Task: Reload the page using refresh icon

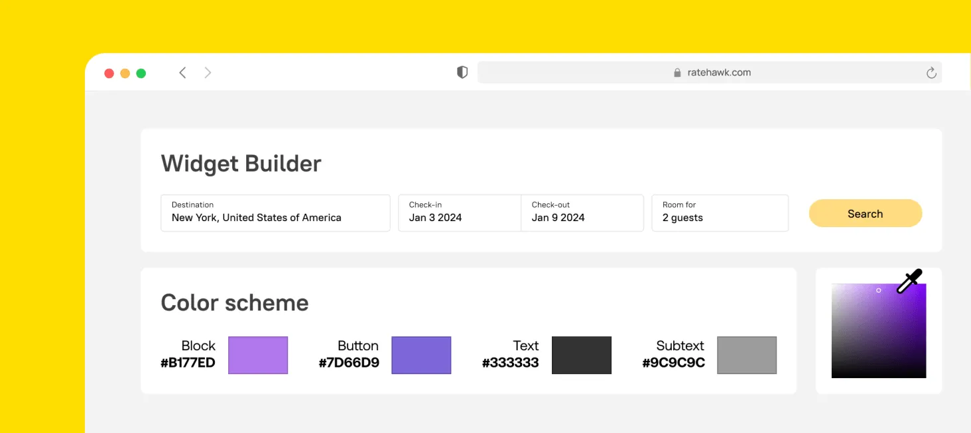Action: tap(931, 73)
